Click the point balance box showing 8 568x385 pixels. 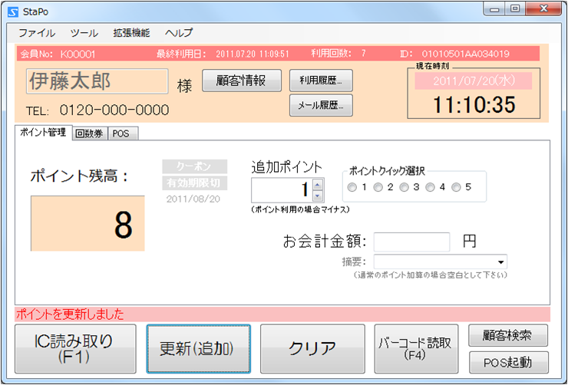pos(88,224)
